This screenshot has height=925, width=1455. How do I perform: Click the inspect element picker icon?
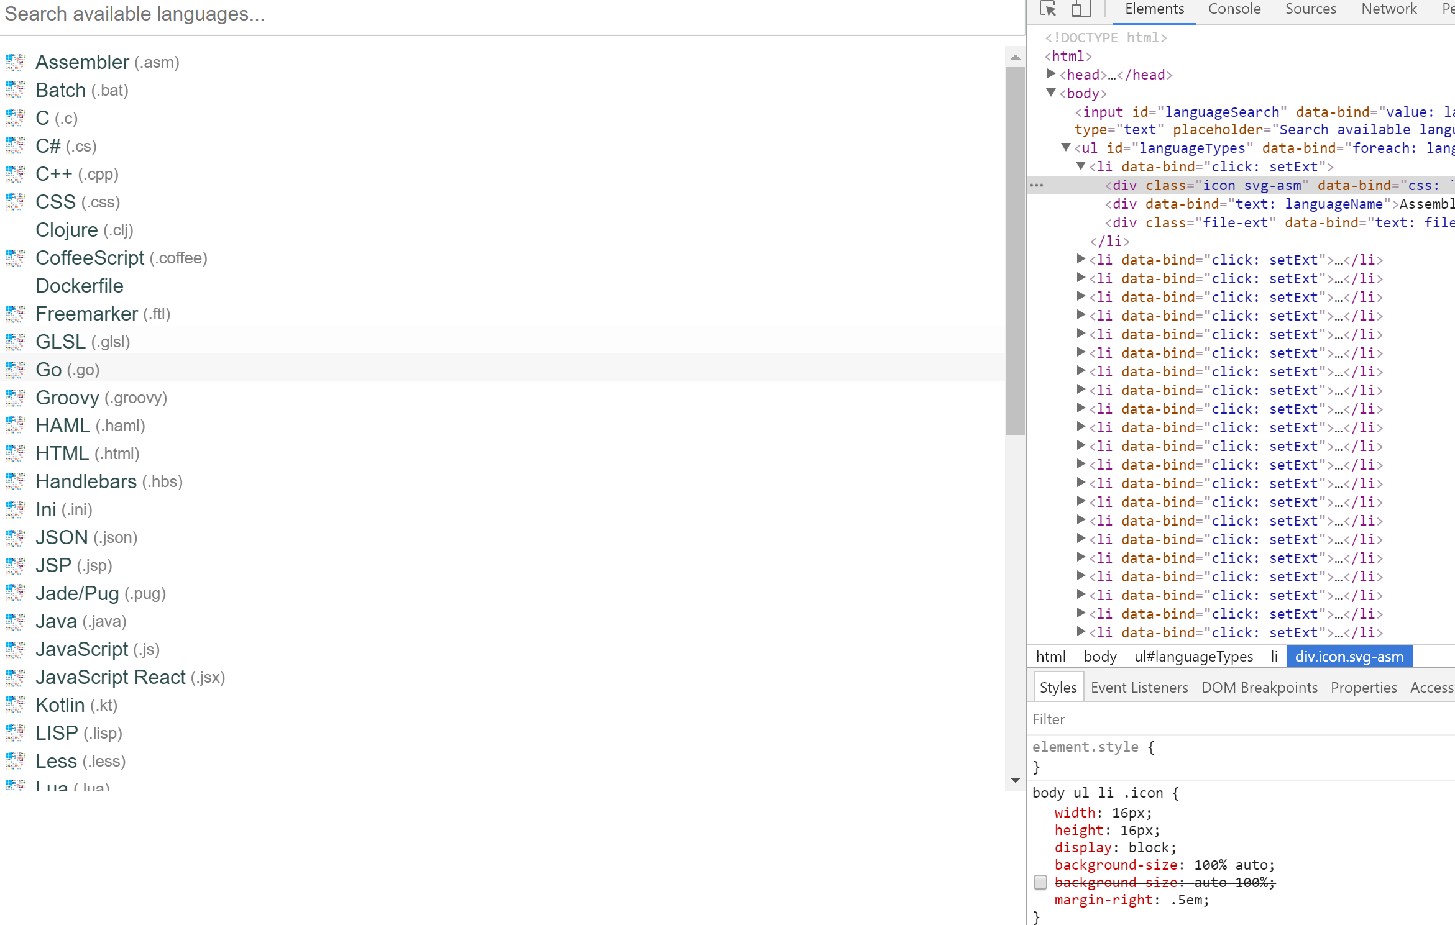(1048, 9)
